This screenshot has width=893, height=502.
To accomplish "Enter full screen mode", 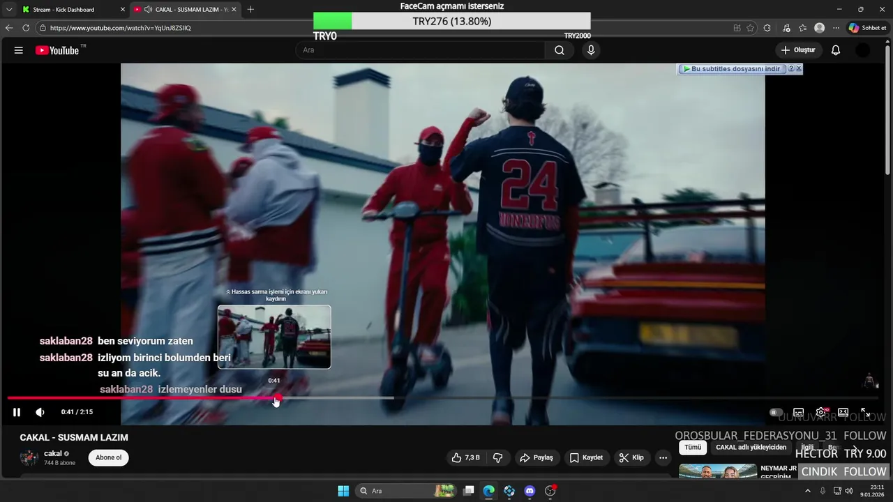I will (865, 412).
